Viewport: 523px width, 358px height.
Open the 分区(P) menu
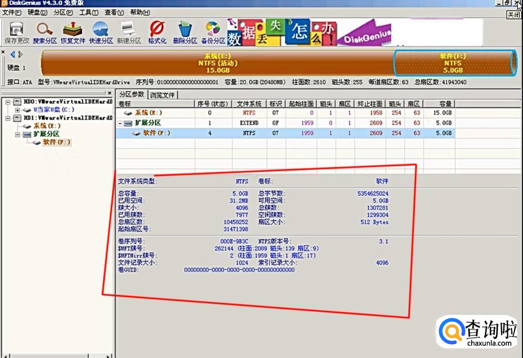coord(63,13)
